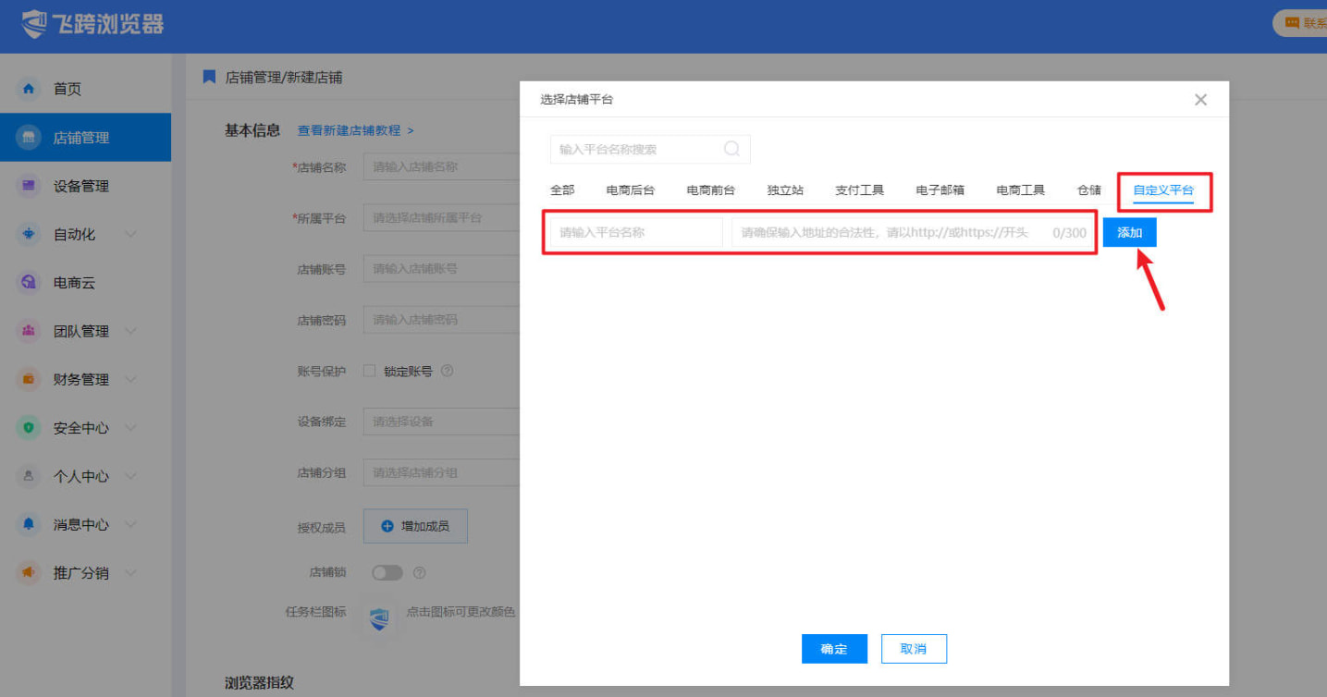
Task: Open the 所属平台 dropdown
Action: (441, 218)
